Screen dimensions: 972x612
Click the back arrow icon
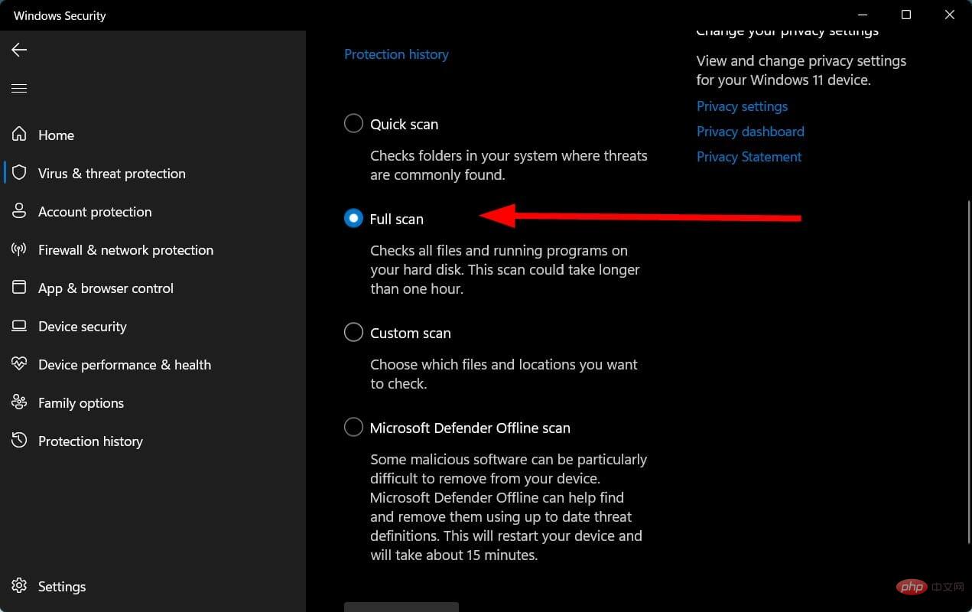(x=19, y=50)
